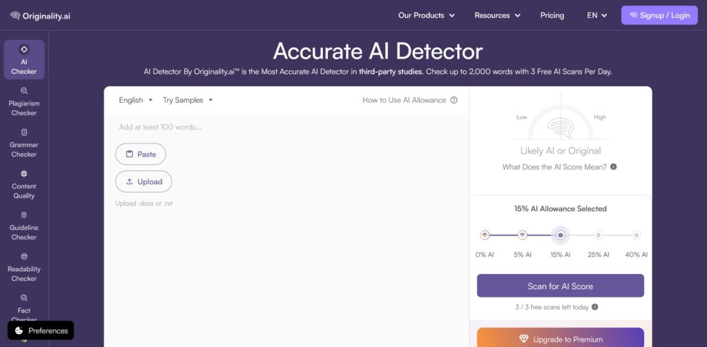This screenshot has height=347, width=707.
Task: Click the '15% AI Allowance Selected' heading
Action: (561, 208)
